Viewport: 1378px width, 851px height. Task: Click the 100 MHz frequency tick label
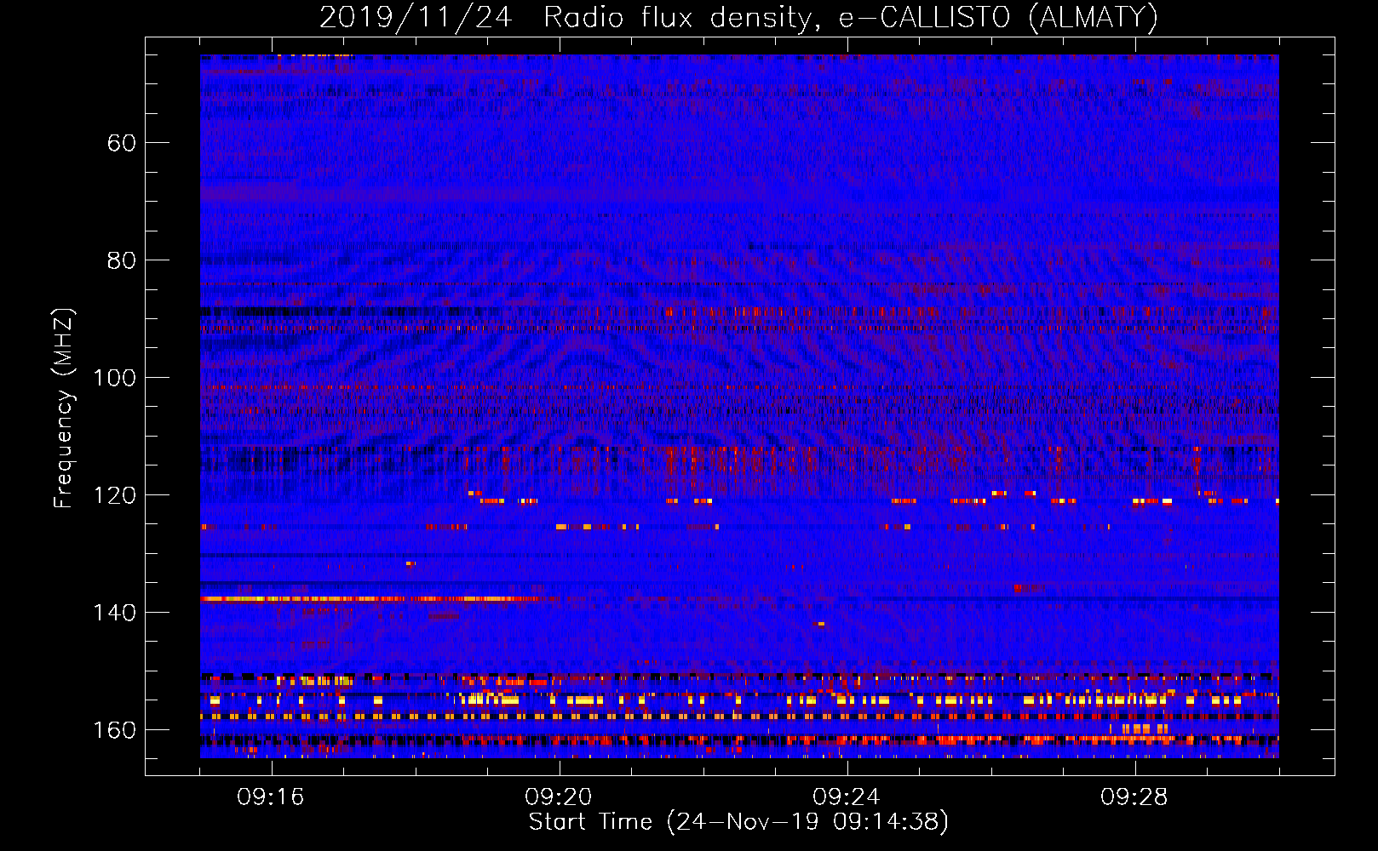coord(114,378)
